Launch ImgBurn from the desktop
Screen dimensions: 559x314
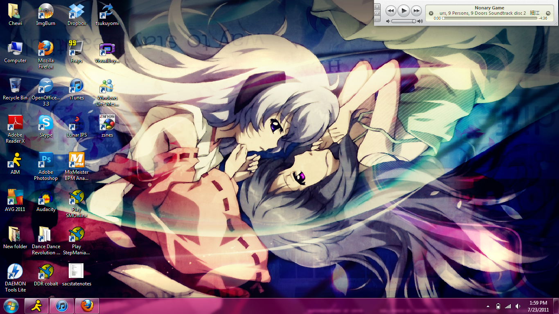pos(46,15)
